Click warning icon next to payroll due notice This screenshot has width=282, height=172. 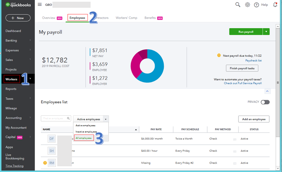[x=219, y=55]
